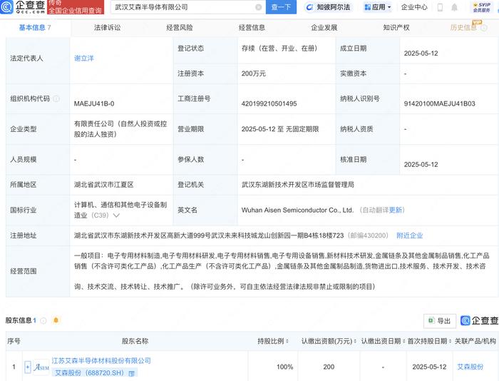Open the 历史信息 VIP tab

tap(463, 28)
